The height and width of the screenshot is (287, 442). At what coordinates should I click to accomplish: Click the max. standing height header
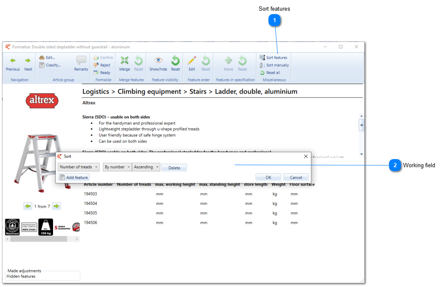(x=220, y=184)
